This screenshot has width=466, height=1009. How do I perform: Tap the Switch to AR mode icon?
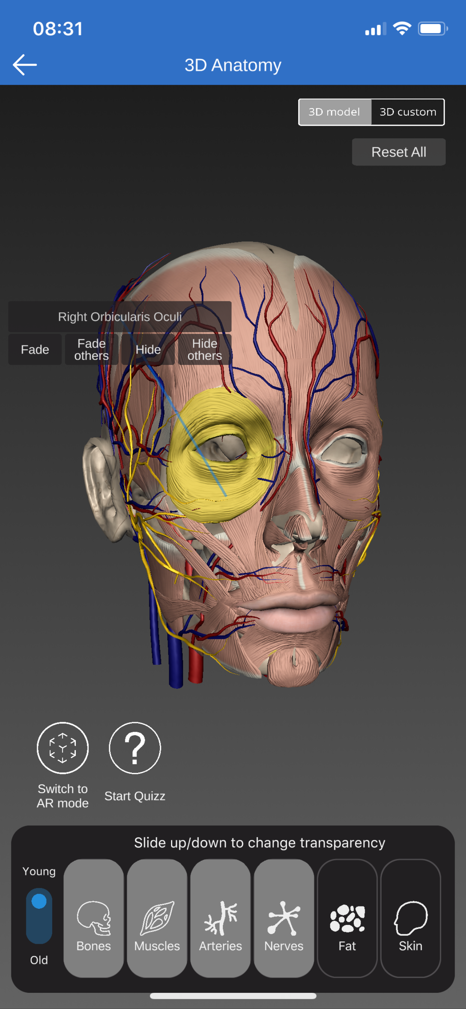pos(63,748)
